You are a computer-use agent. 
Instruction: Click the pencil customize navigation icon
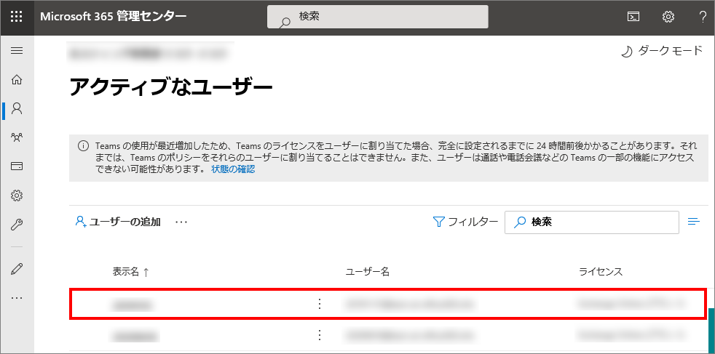(17, 268)
